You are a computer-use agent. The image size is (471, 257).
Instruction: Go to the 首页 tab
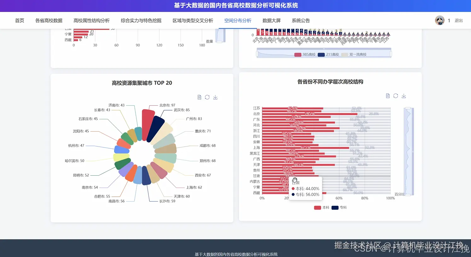[20, 20]
